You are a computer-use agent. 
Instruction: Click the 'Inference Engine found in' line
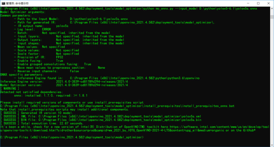[107, 78]
